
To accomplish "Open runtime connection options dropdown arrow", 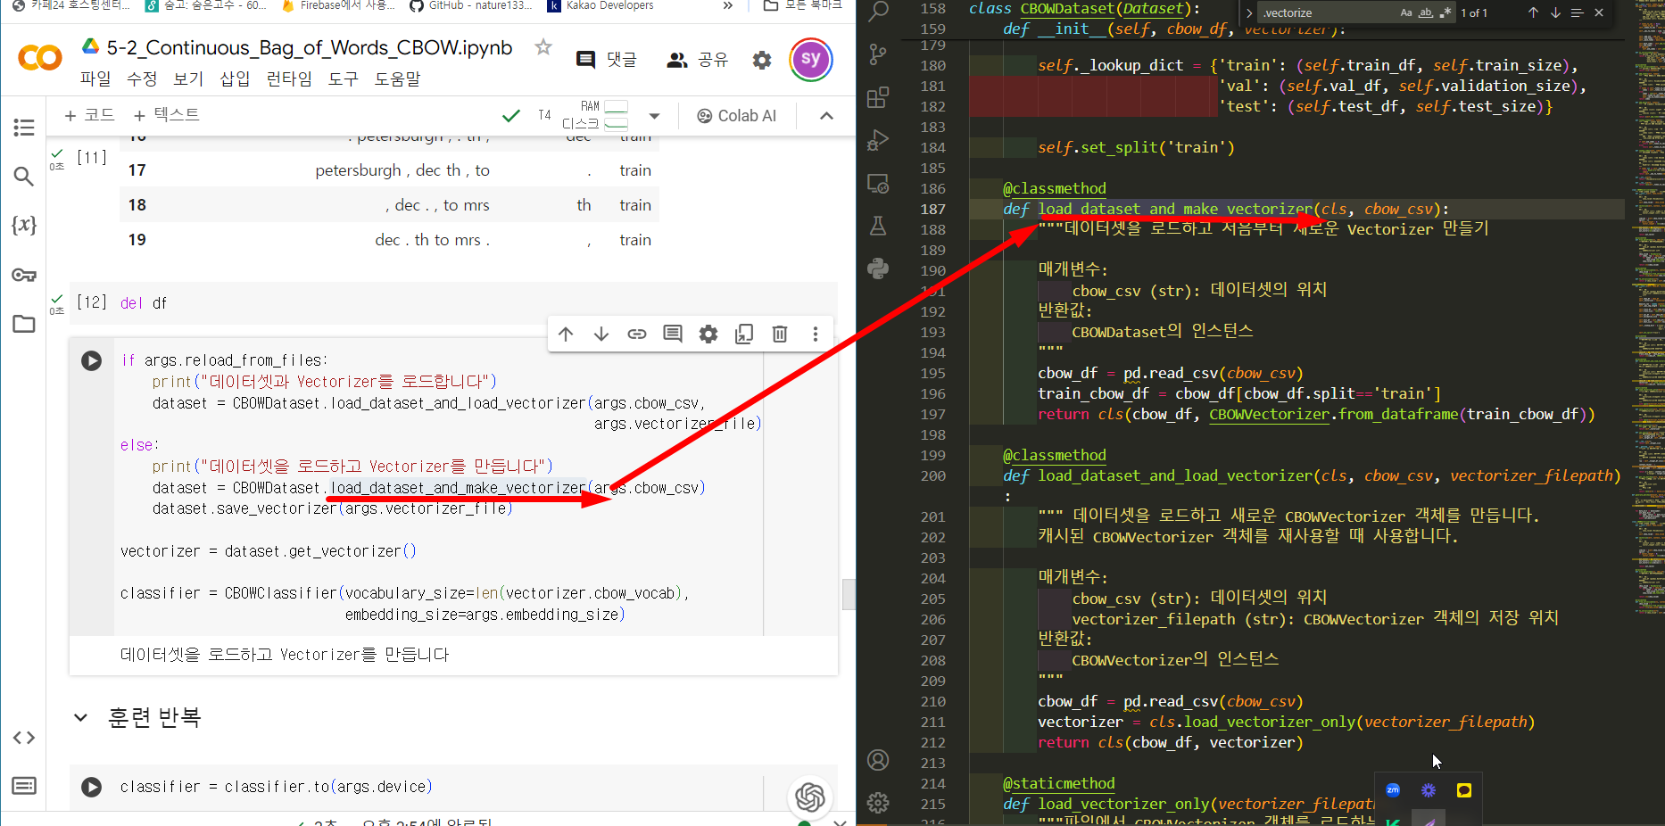I will [x=654, y=116].
